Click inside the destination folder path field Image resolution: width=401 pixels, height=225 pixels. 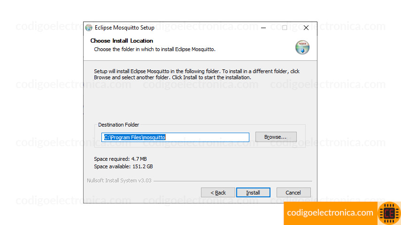175,137
